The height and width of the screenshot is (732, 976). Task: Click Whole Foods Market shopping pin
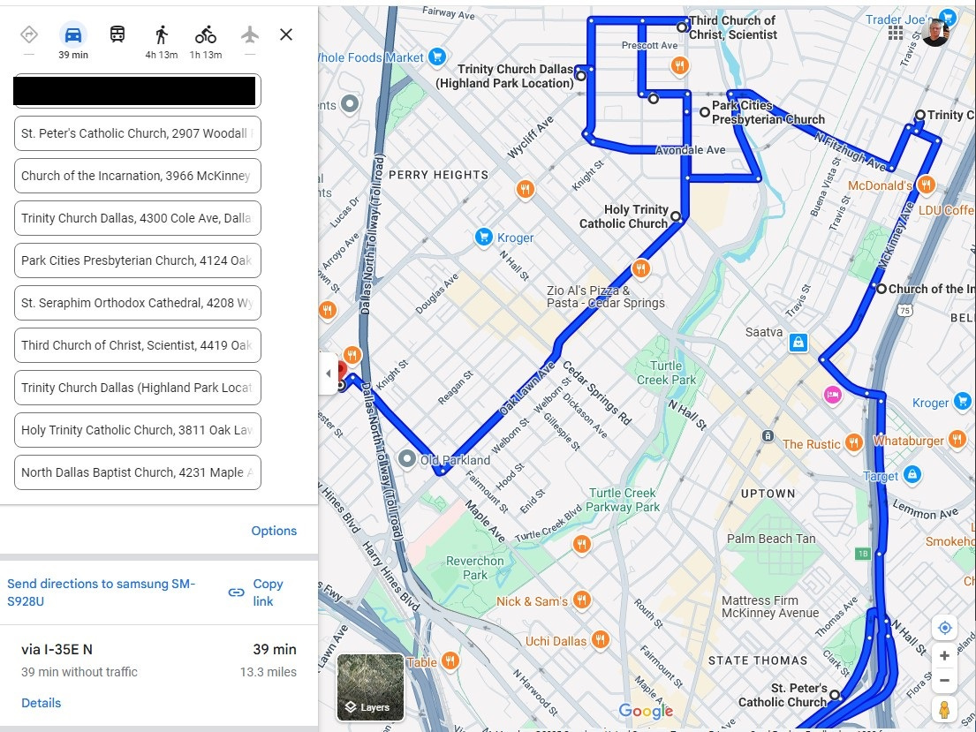click(x=437, y=57)
